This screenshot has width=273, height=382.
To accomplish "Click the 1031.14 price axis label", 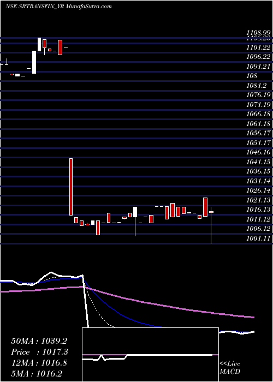I will 258,181.
